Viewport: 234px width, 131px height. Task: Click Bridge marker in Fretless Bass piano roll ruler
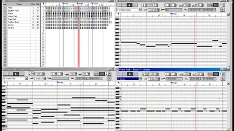click(x=173, y=14)
